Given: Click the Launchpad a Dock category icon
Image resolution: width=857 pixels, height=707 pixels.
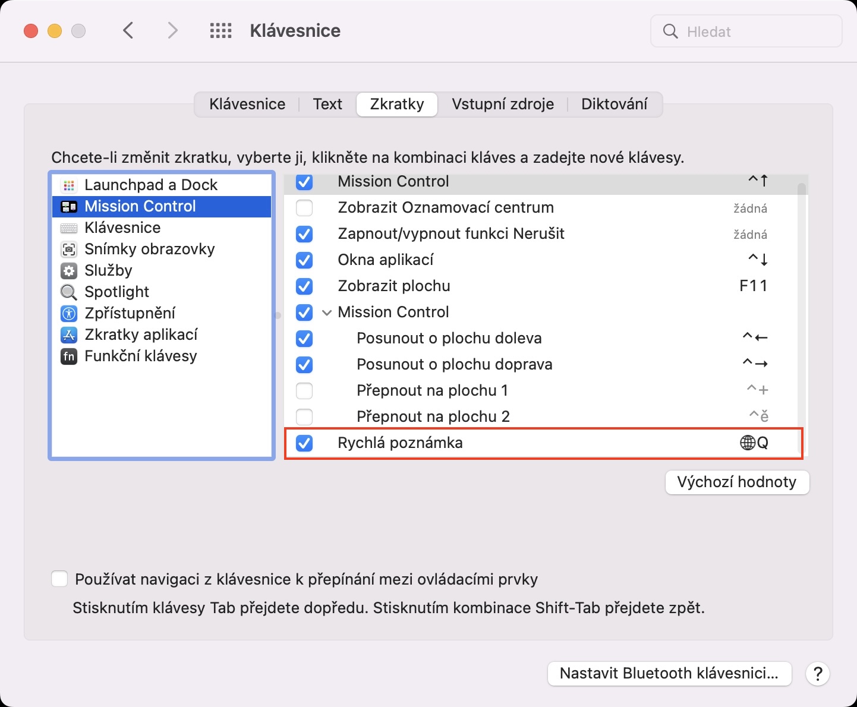Looking at the screenshot, I should [x=69, y=185].
